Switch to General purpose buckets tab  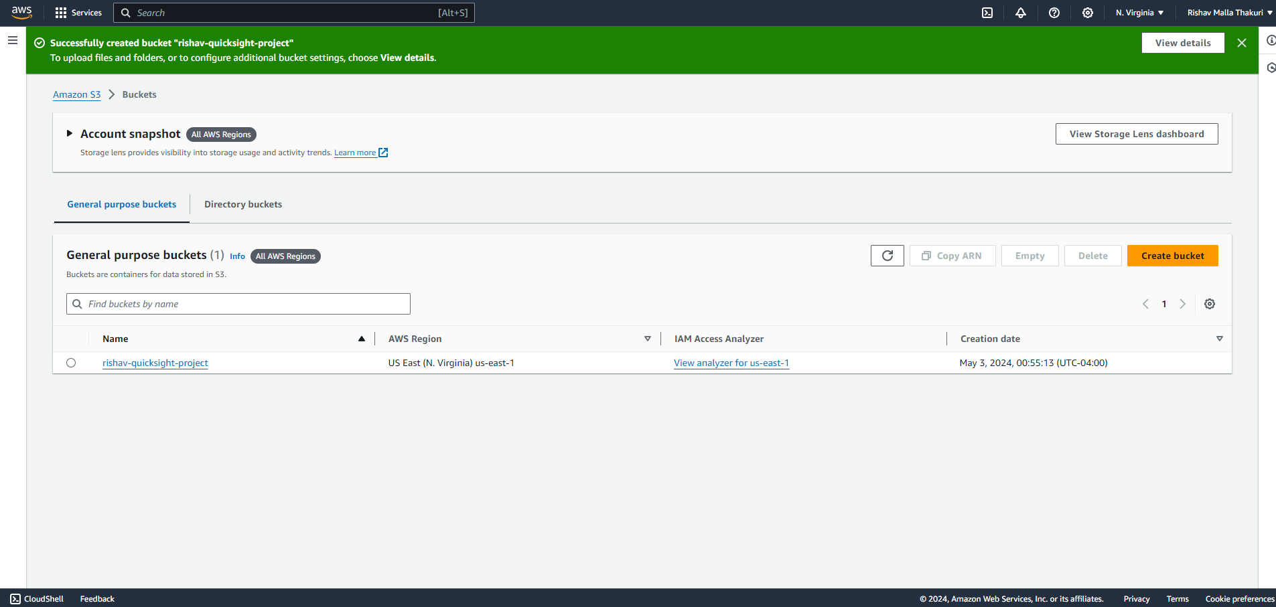coord(122,204)
